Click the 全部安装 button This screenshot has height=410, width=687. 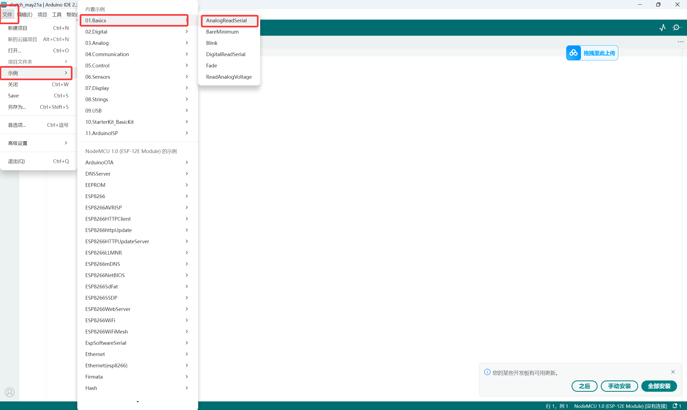pyautogui.click(x=659, y=386)
